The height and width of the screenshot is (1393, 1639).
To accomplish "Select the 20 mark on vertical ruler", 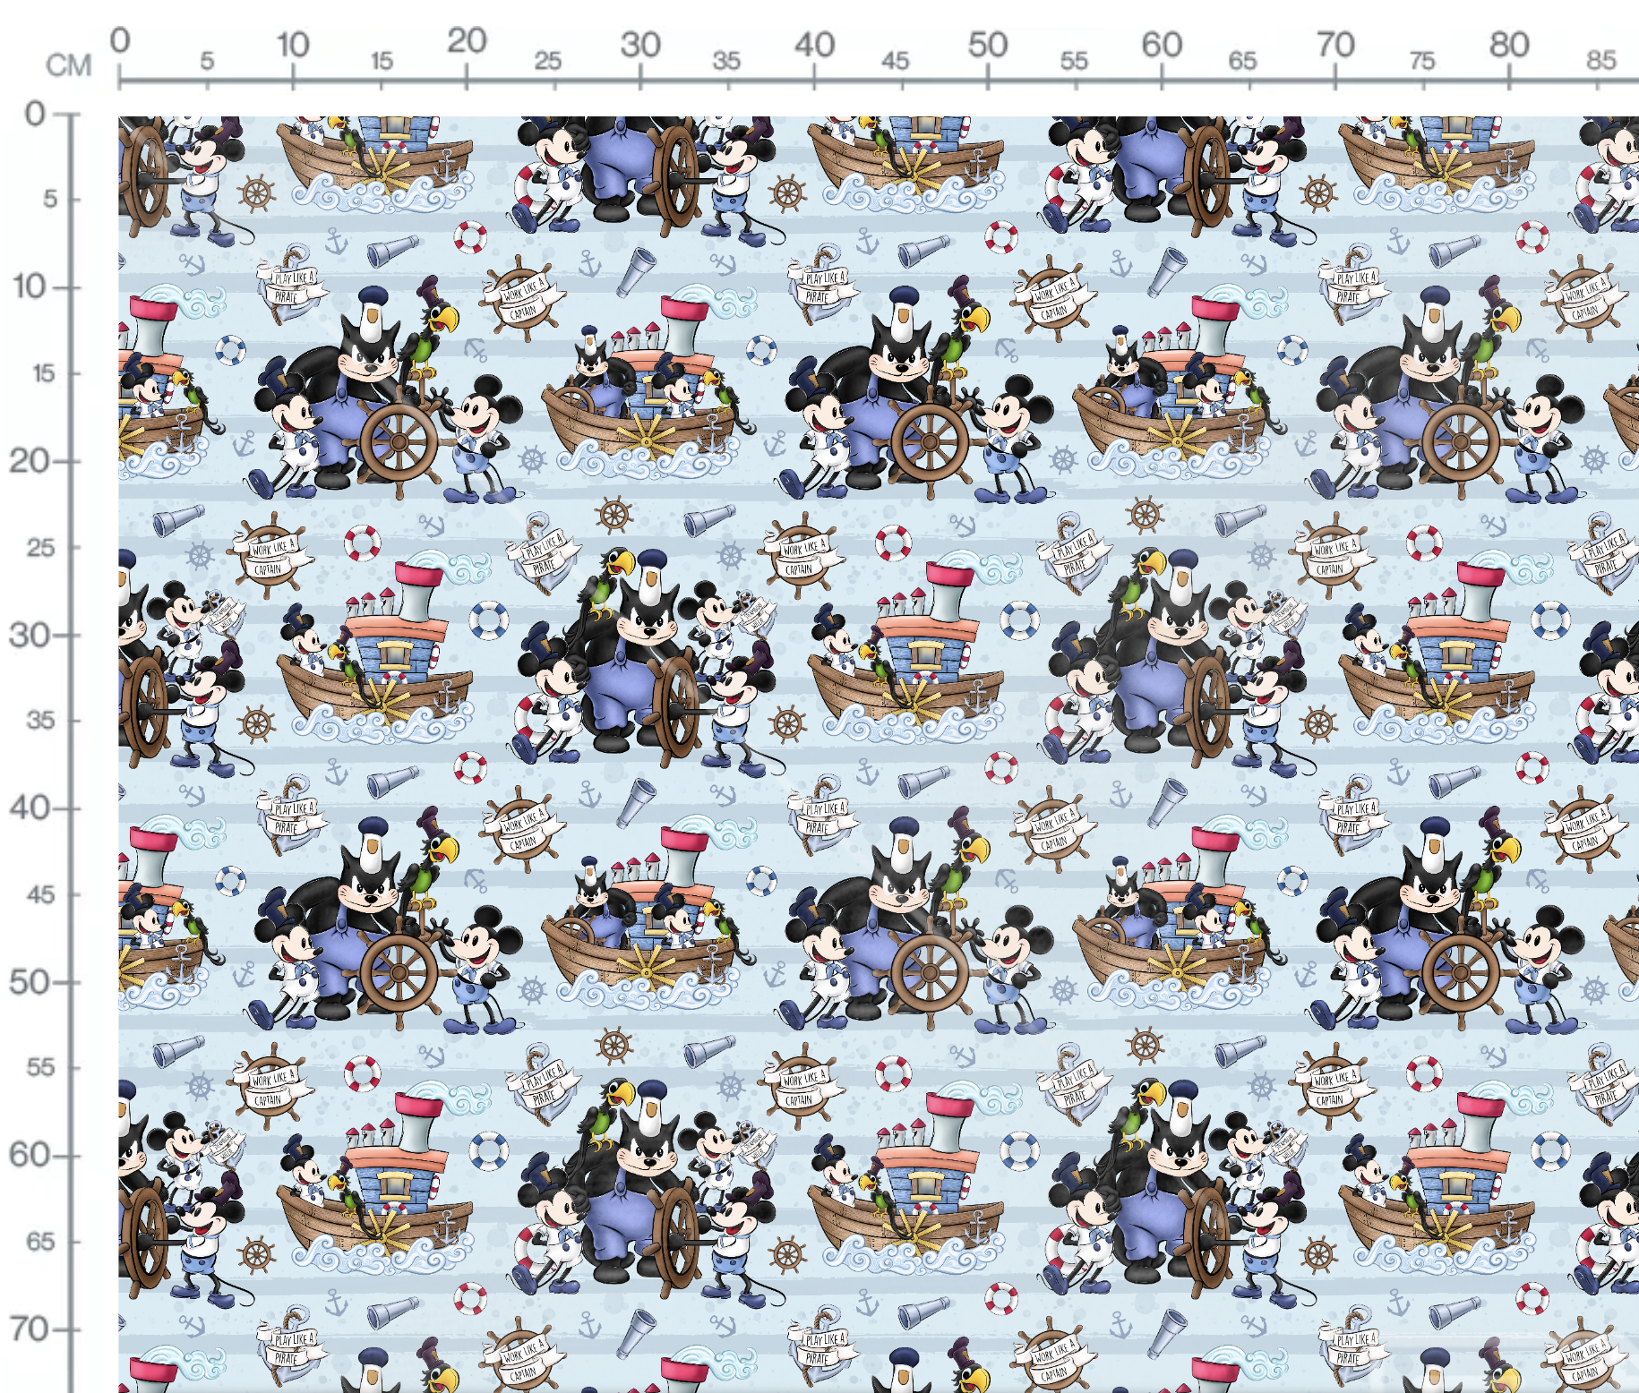I will [29, 461].
